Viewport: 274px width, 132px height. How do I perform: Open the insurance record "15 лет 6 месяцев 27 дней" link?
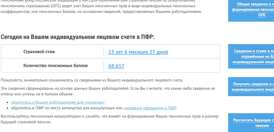[138, 52]
